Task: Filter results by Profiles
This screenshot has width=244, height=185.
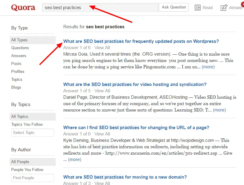Action: point(18,72)
